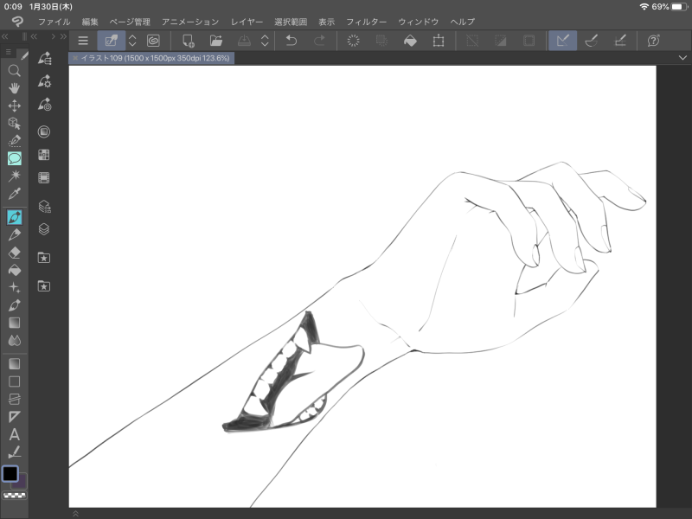Click Open file folder icon
The image size is (692, 519).
pyautogui.click(x=216, y=41)
